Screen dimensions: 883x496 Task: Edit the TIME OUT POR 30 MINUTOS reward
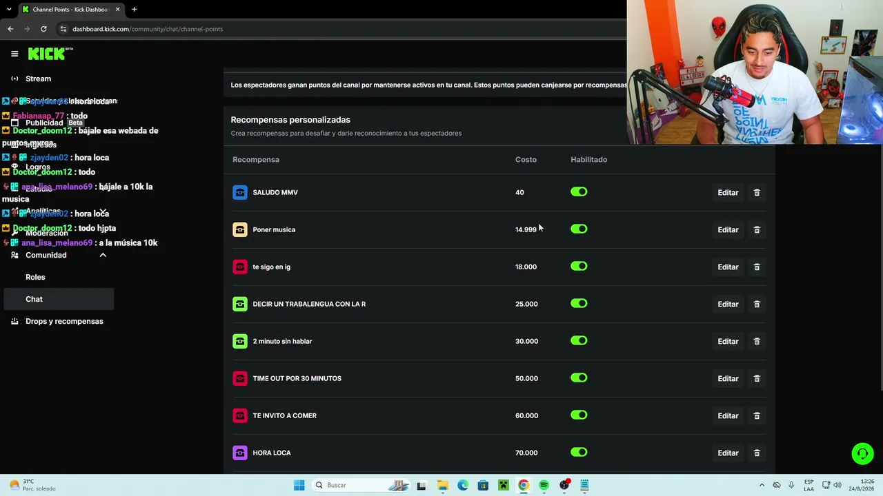point(728,379)
